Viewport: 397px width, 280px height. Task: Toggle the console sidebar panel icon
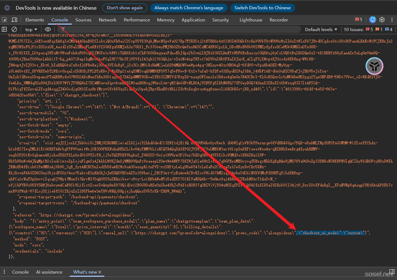[x=5, y=29]
